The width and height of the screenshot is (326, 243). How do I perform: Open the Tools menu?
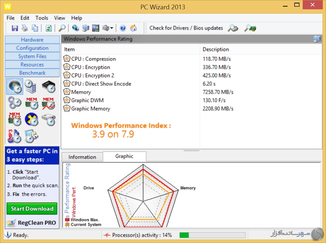click(42, 18)
